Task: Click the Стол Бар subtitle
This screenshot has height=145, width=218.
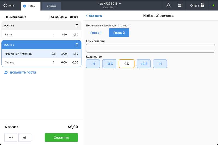Action: [x=109, y=7]
